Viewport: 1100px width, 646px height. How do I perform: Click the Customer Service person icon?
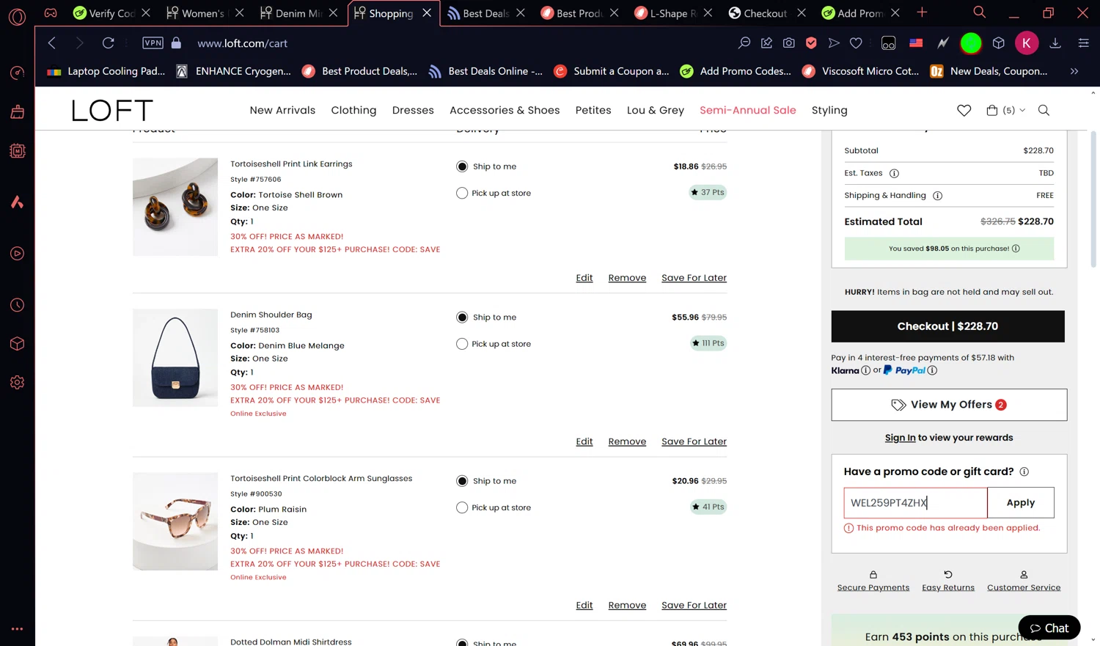point(1024,575)
